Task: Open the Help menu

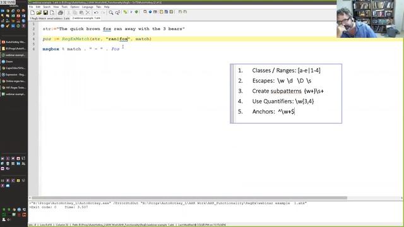Action: click(x=107, y=7)
